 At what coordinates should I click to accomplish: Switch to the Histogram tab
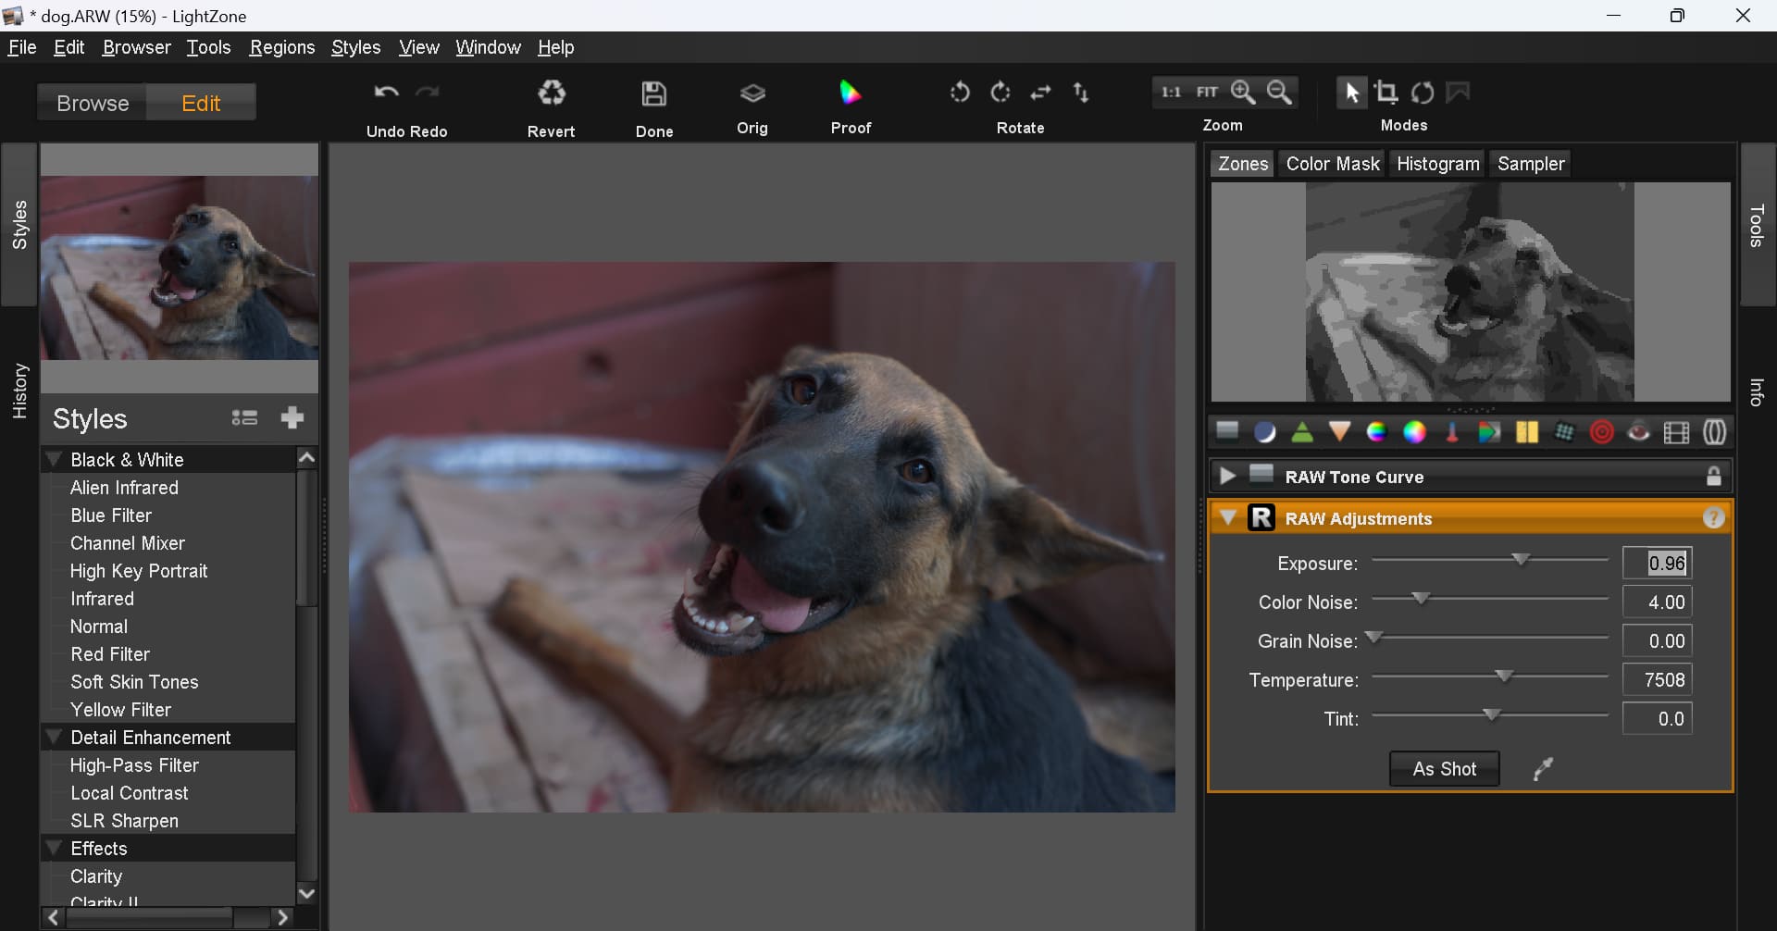point(1437,164)
